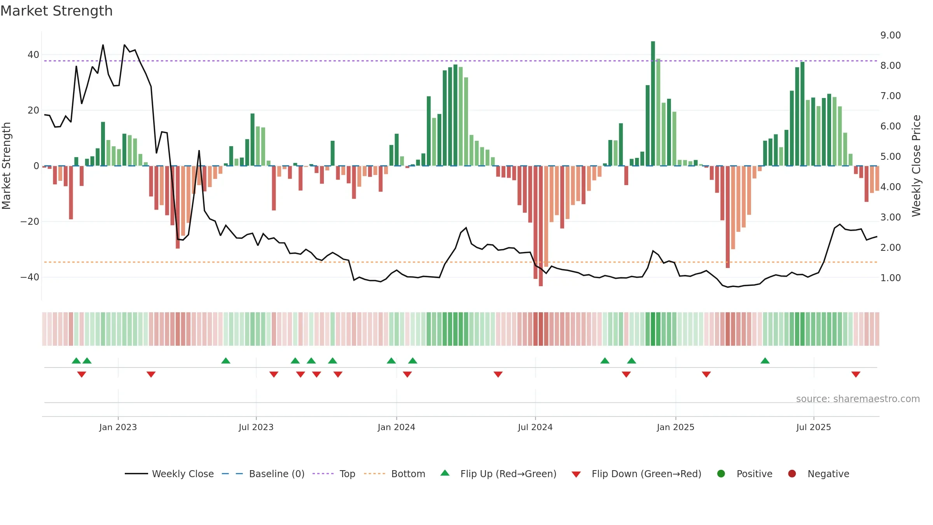
Task: Click the green Positive legend dot
Action: point(721,474)
